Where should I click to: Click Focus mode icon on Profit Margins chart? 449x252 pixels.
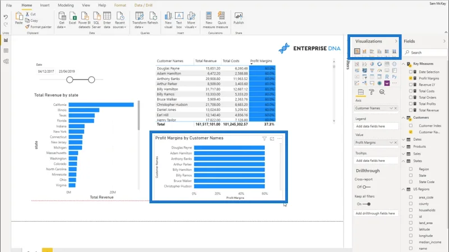[x=272, y=138]
